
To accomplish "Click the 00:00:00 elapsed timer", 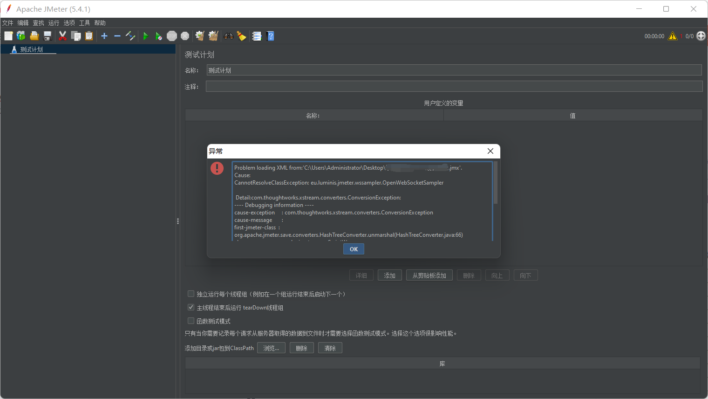I will click(x=654, y=36).
